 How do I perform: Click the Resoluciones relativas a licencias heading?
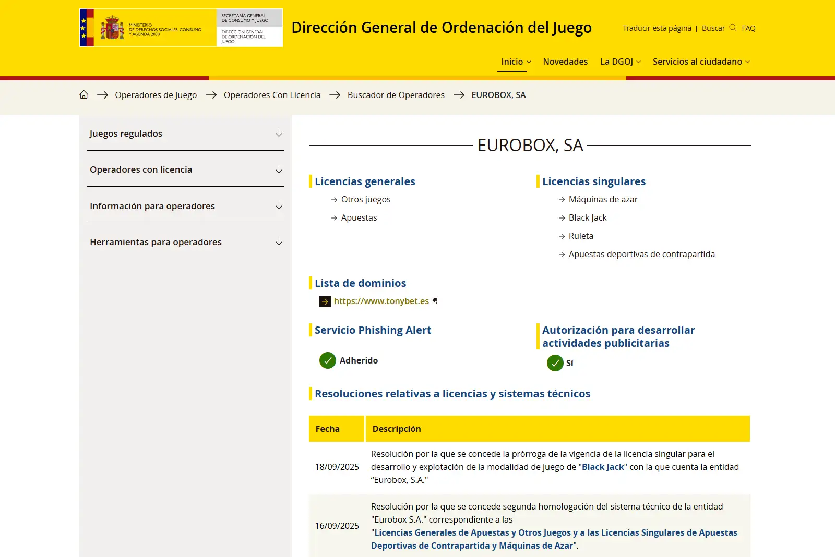452,394
